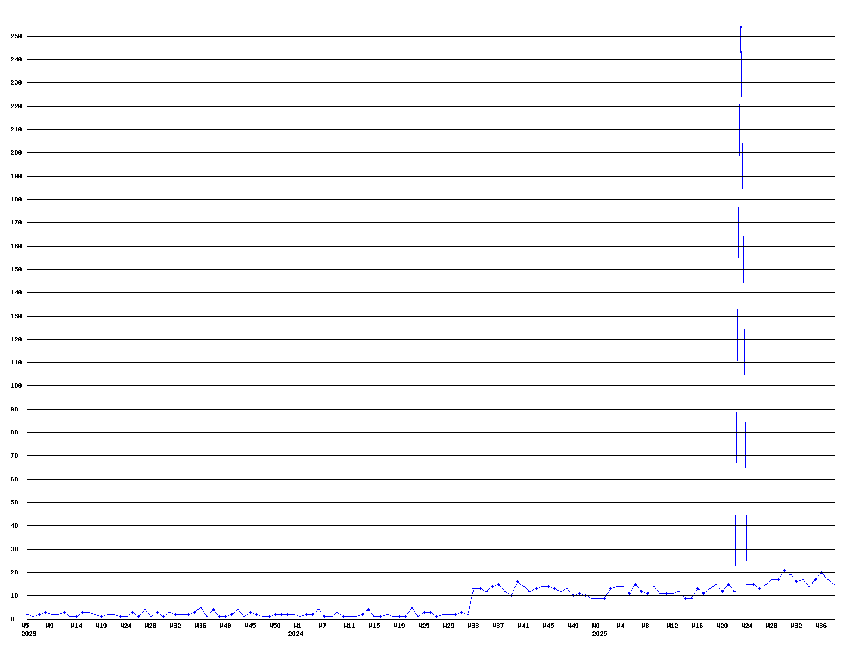Screen dimensions: 861x646
Task: Click the W5 x-axis label
Action: point(25,626)
